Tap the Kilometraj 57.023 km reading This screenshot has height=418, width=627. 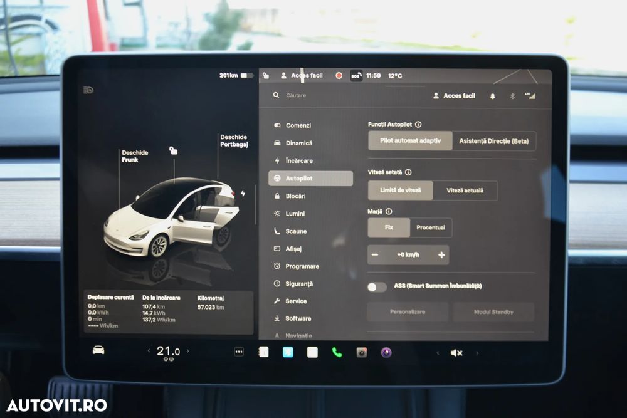(211, 303)
